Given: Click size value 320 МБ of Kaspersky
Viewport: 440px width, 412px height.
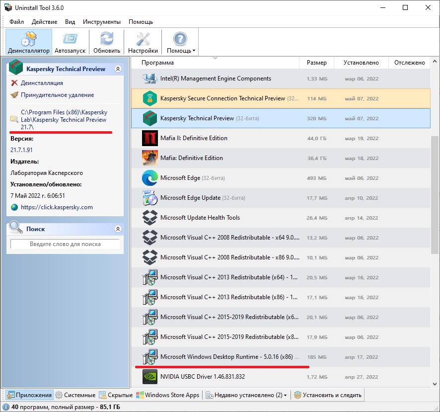Looking at the screenshot, I should tap(316, 118).
